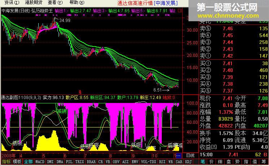
Task: Switch to the MACD indicator
Action: tap(40, 162)
